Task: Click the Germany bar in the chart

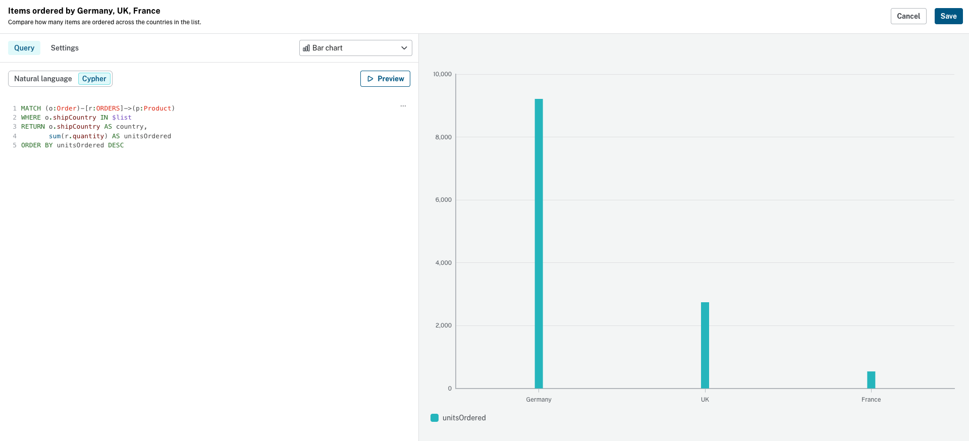Action: click(x=539, y=243)
